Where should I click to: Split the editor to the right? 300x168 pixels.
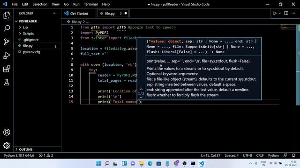[286, 13]
